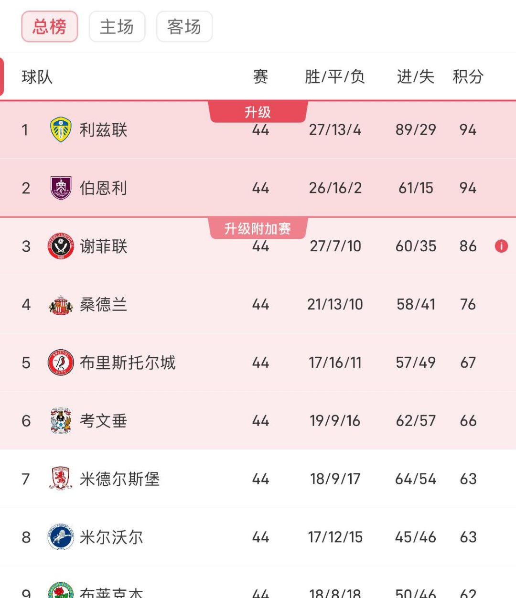Image resolution: width=516 pixels, height=598 pixels.
Task: Select the 总榜 (overall) tab
Action: (x=49, y=27)
